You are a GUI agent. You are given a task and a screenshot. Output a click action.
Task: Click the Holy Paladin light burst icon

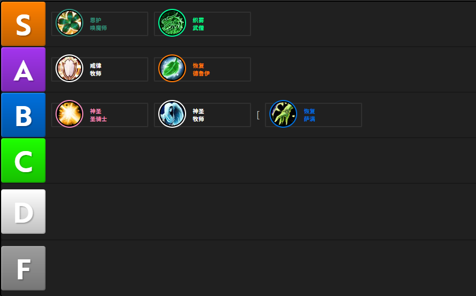69,114
